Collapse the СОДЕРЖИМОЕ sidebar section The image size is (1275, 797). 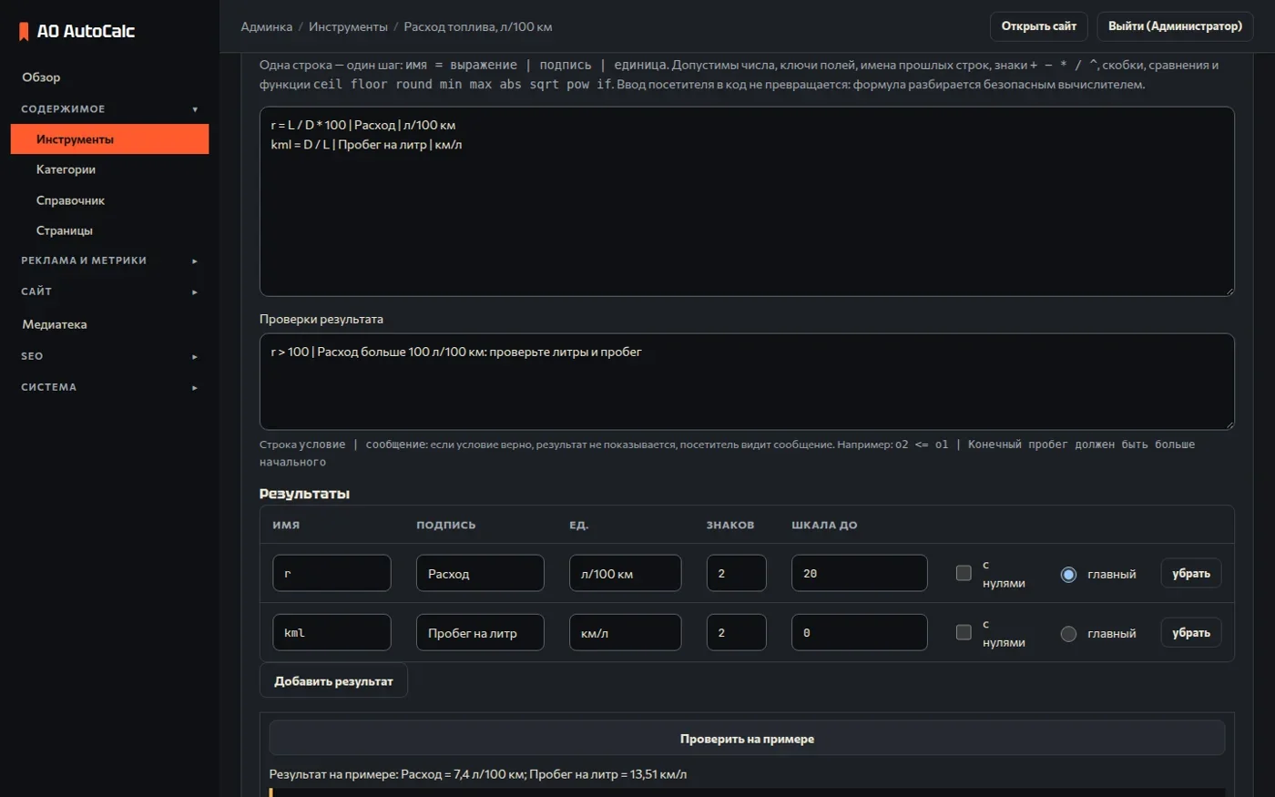pos(109,109)
